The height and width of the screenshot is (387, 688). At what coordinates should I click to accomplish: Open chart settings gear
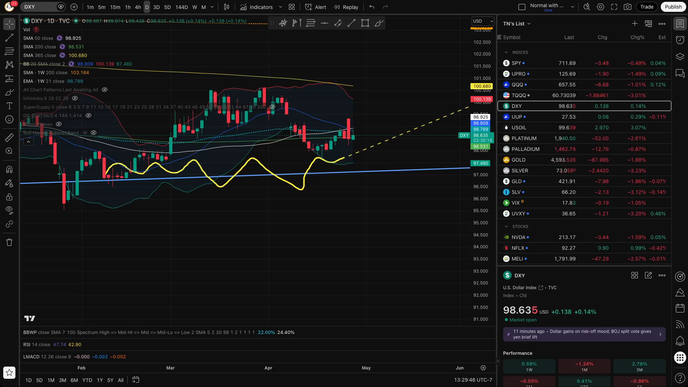(600, 7)
